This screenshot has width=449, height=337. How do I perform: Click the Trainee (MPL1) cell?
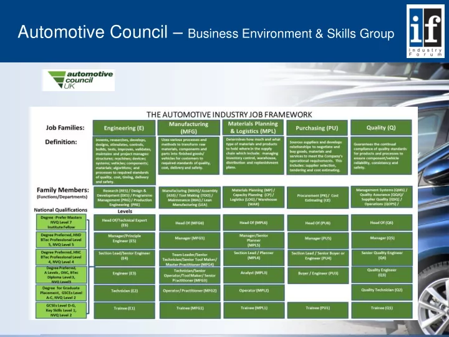[x=254, y=310]
